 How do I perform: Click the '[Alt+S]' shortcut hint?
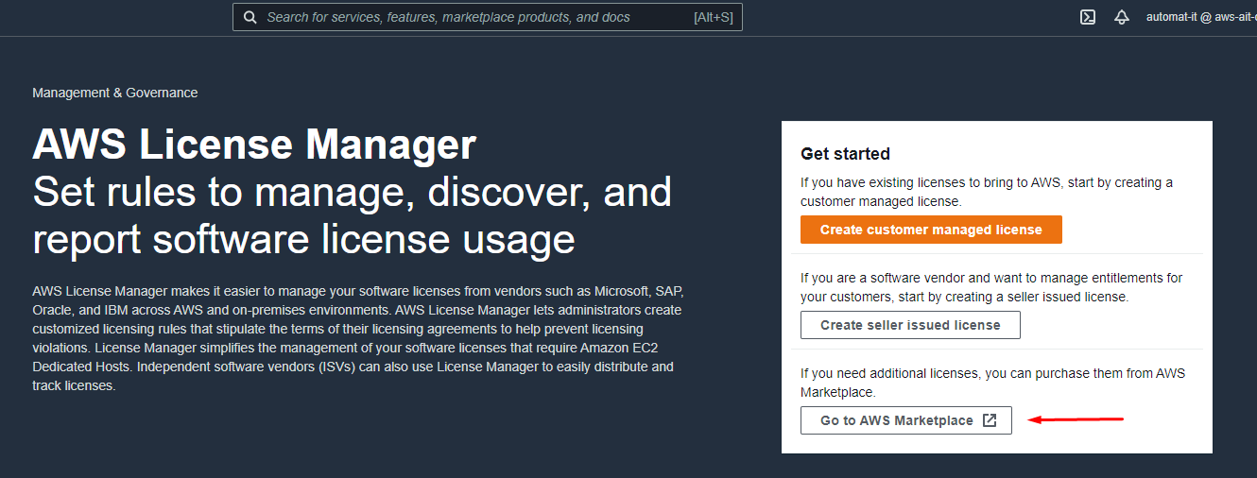pos(713,17)
